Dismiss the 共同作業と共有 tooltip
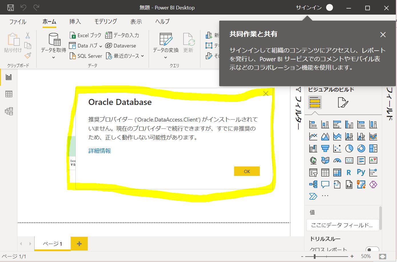397x262 pixels. coord(383,35)
